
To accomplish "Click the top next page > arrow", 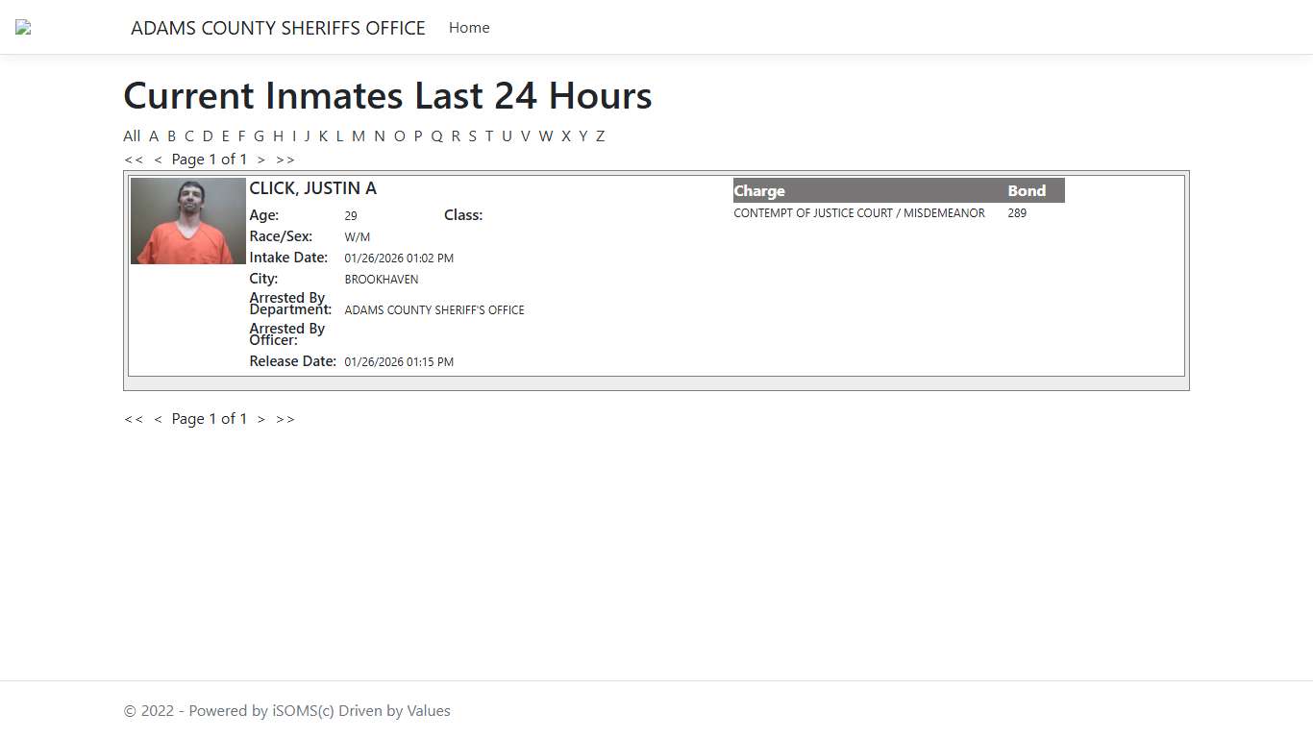I will pyautogui.click(x=260, y=160).
